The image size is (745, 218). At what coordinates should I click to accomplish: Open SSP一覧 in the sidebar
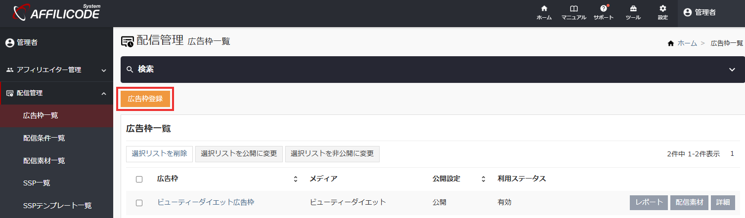pyautogui.click(x=37, y=183)
